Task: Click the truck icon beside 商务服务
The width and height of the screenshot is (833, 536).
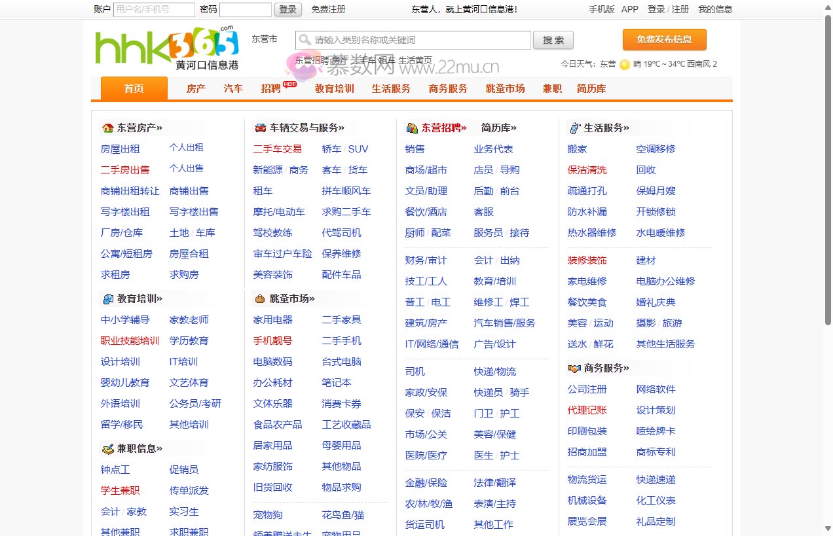Action: click(x=574, y=368)
